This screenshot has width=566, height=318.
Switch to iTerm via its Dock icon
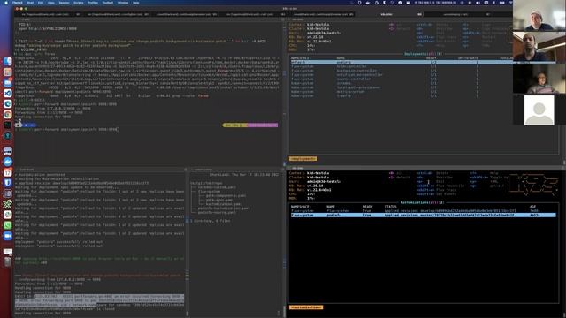click(8, 125)
